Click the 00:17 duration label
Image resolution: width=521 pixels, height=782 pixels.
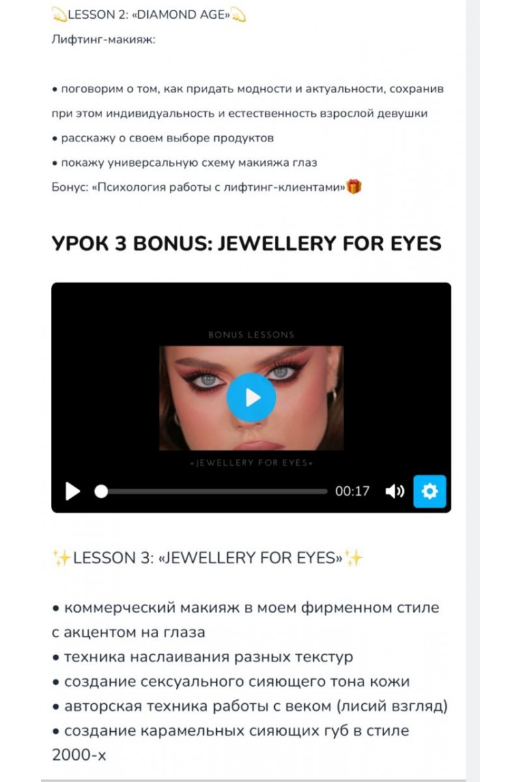[x=352, y=491]
